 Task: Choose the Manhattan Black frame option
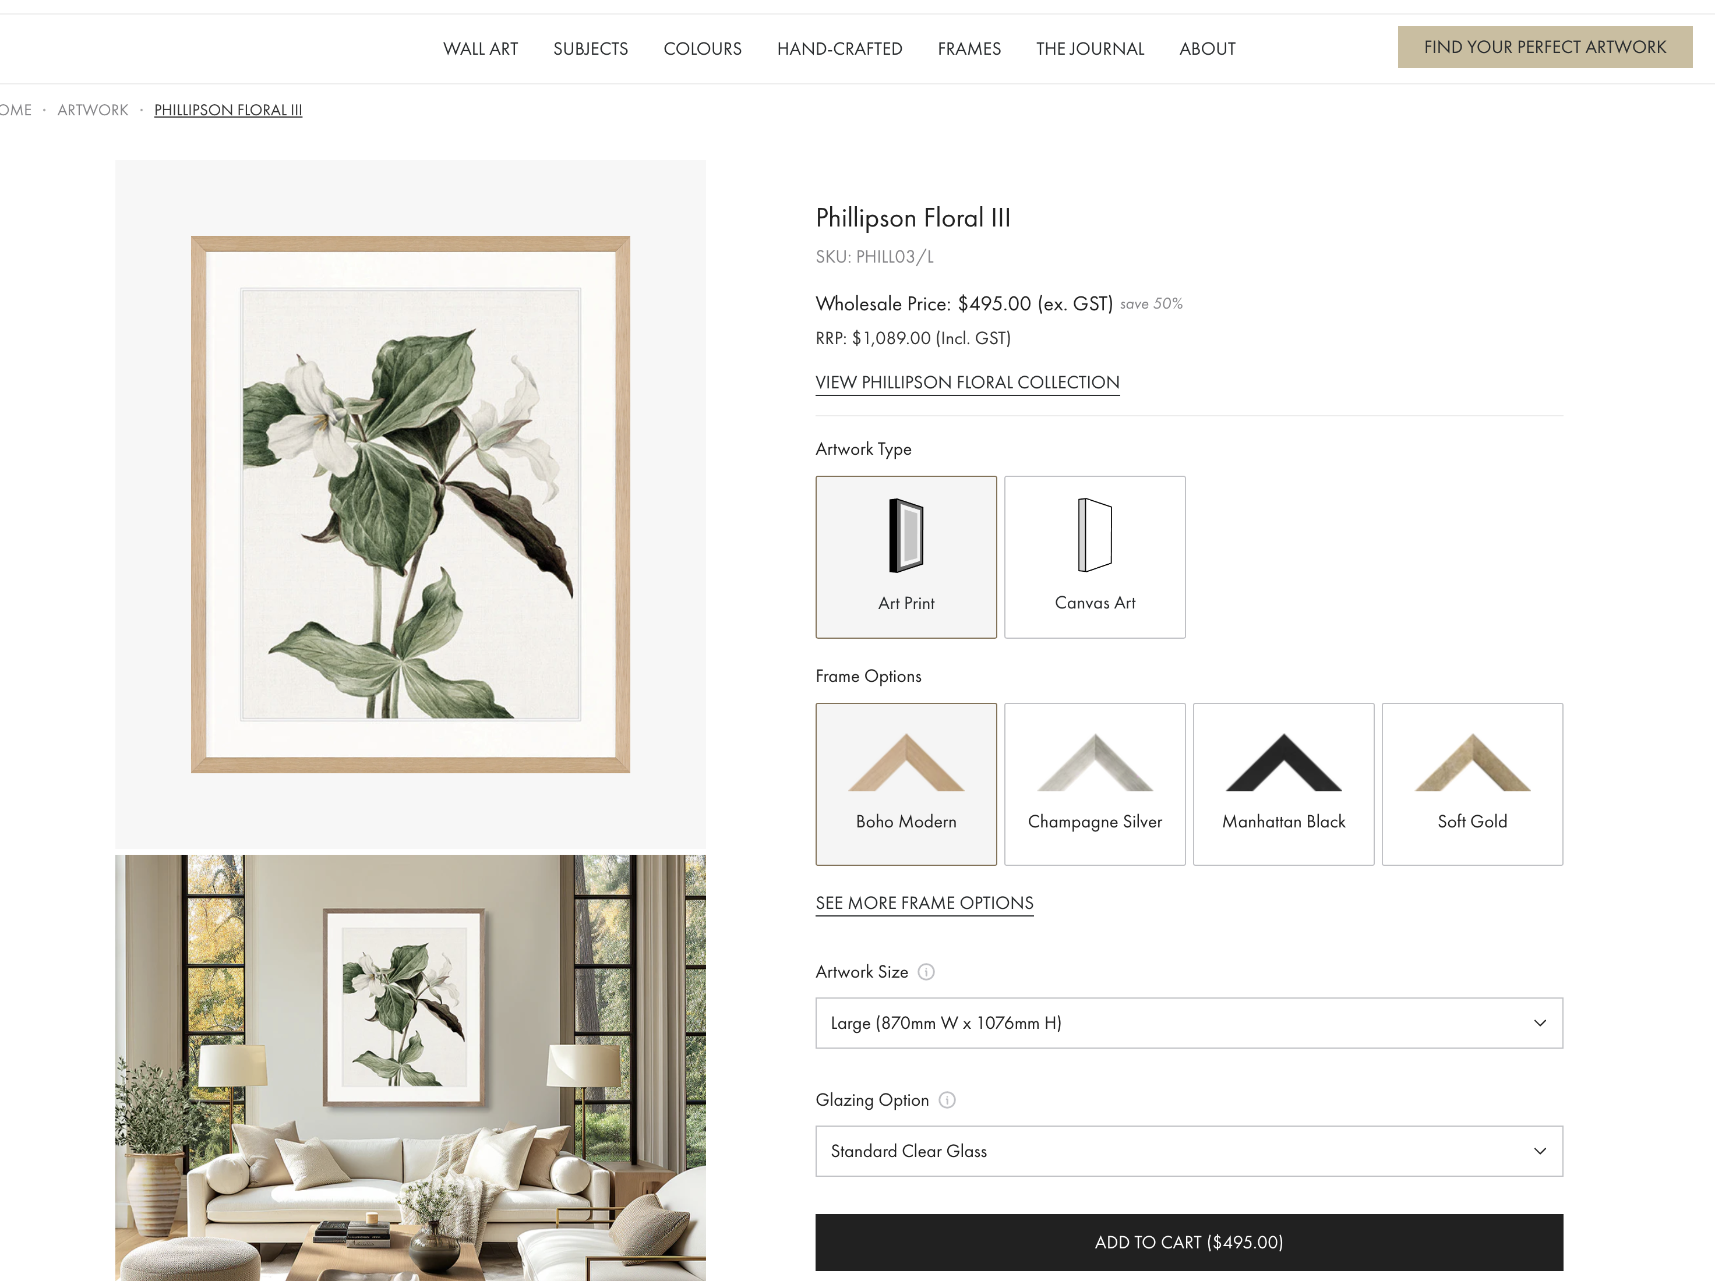click(1283, 784)
